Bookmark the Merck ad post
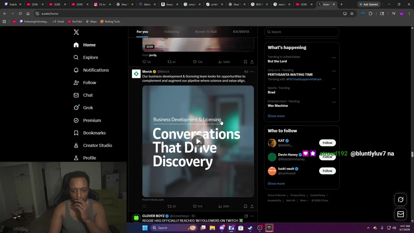Screen dimensions: 414x233 pyautogui.click(x=245, y=206)
